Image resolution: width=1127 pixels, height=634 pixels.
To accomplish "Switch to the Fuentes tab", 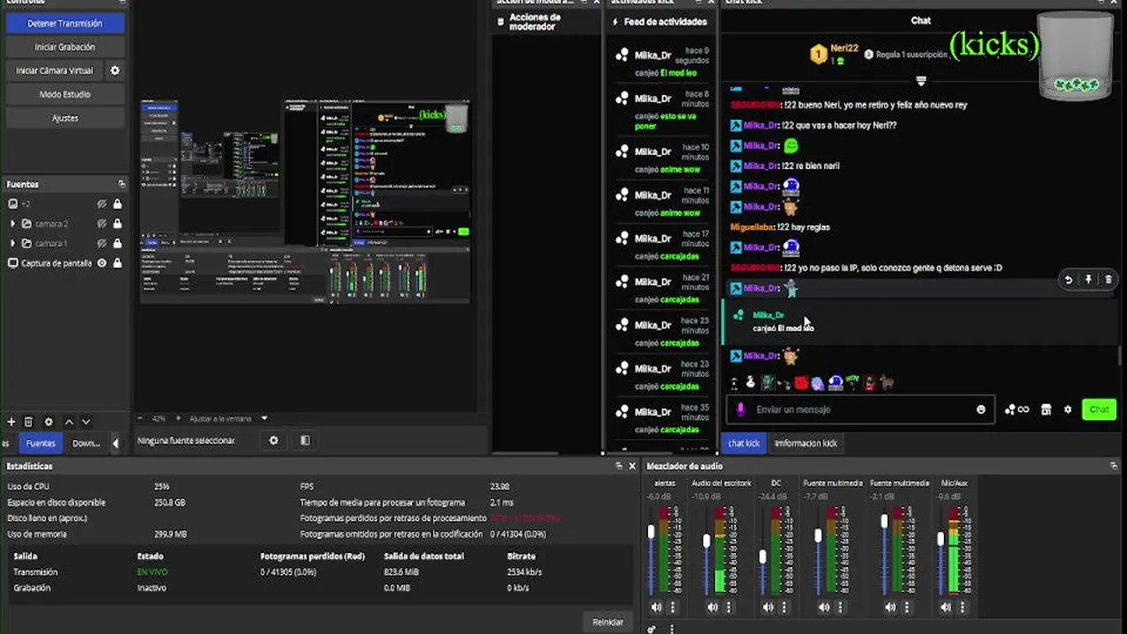I will 41,443.
